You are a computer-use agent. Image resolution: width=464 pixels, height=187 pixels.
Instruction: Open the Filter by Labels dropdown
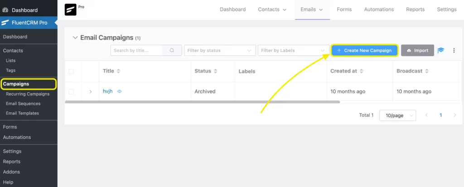pos(294,50)
